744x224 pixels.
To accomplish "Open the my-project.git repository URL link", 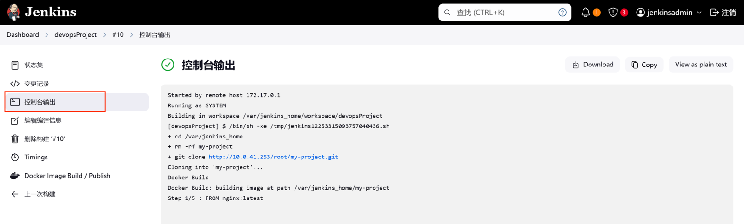I will tap(273, 157).
